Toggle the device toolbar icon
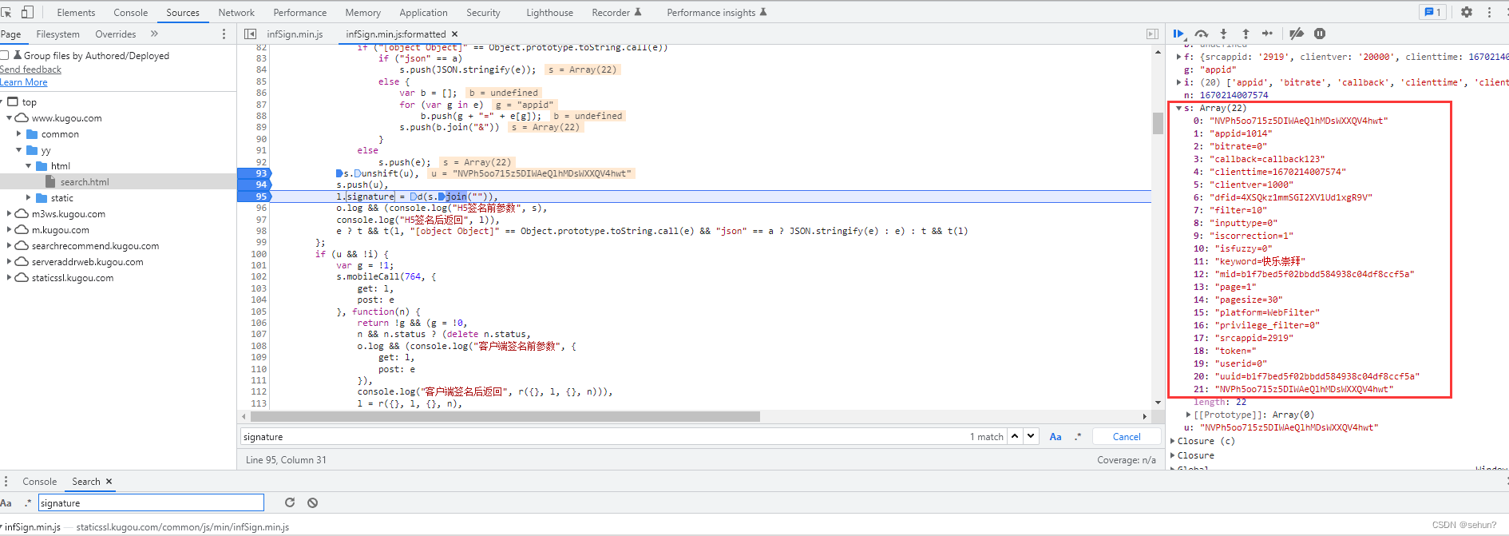This screenshot has height=536, width=1509. coord(27,12)
